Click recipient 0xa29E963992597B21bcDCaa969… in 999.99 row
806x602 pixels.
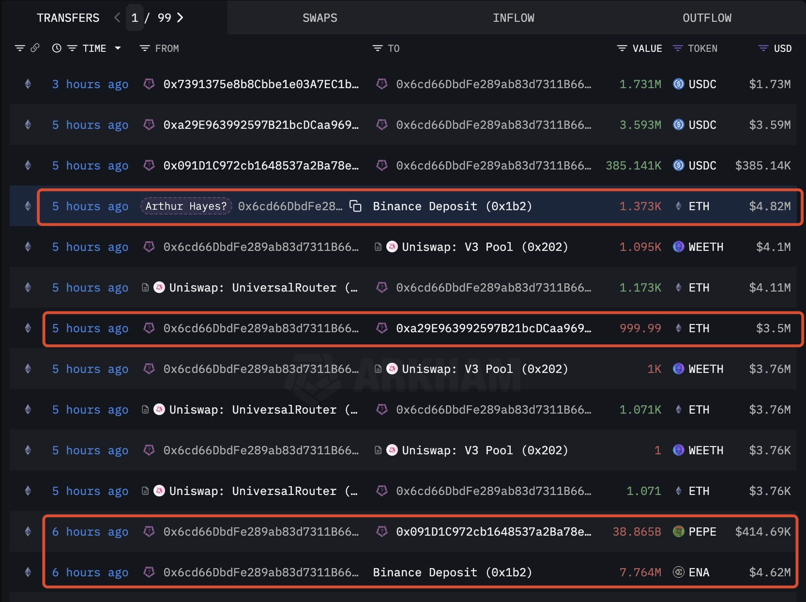coord(494,328)
